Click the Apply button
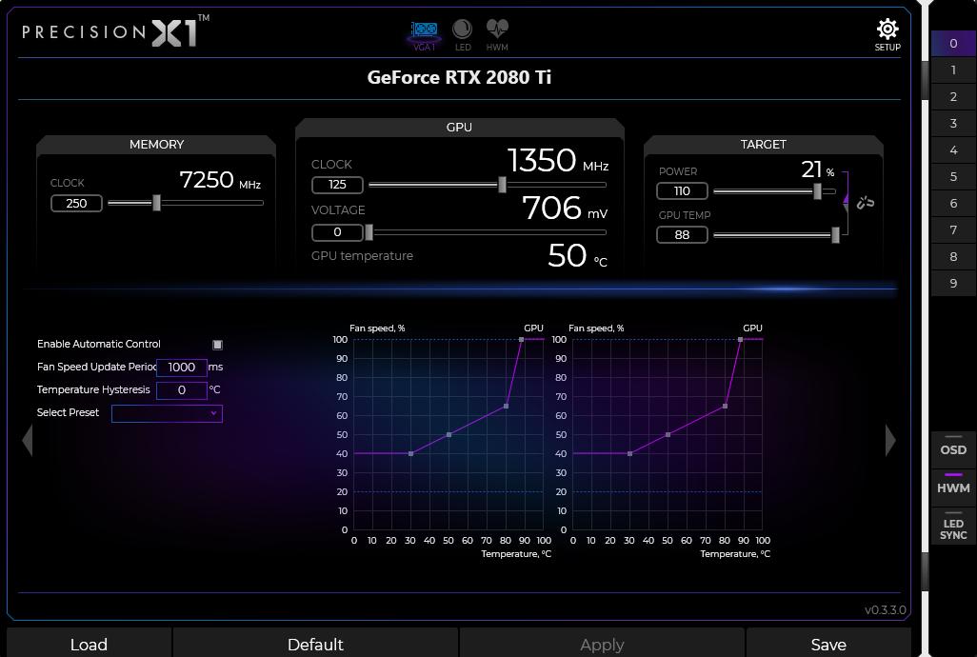Screen dimensions: 977x657 pyautogui.click(x=602, y=644)
